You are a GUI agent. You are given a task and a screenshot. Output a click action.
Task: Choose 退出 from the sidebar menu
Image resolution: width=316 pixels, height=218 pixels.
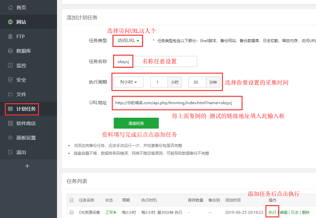coord(21,152)
